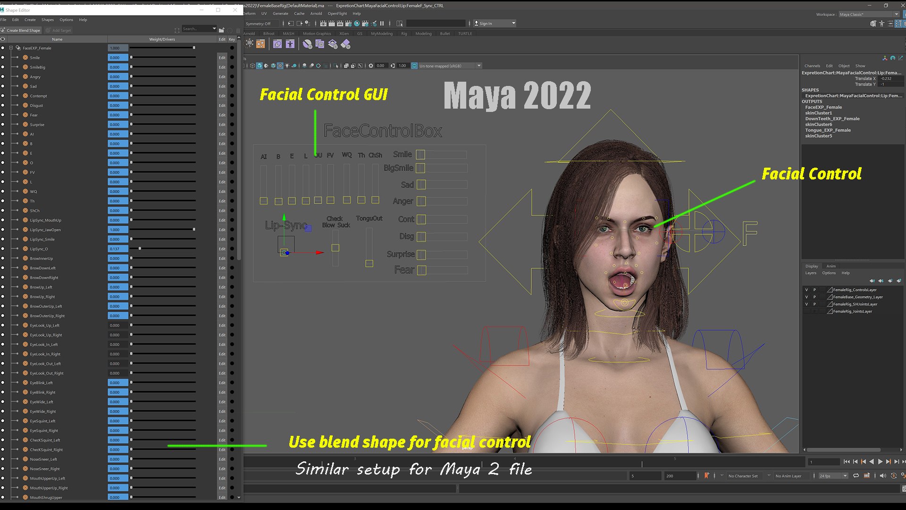Switch to the Anim layer tab

pyautogui.click(x=831, y=266)
